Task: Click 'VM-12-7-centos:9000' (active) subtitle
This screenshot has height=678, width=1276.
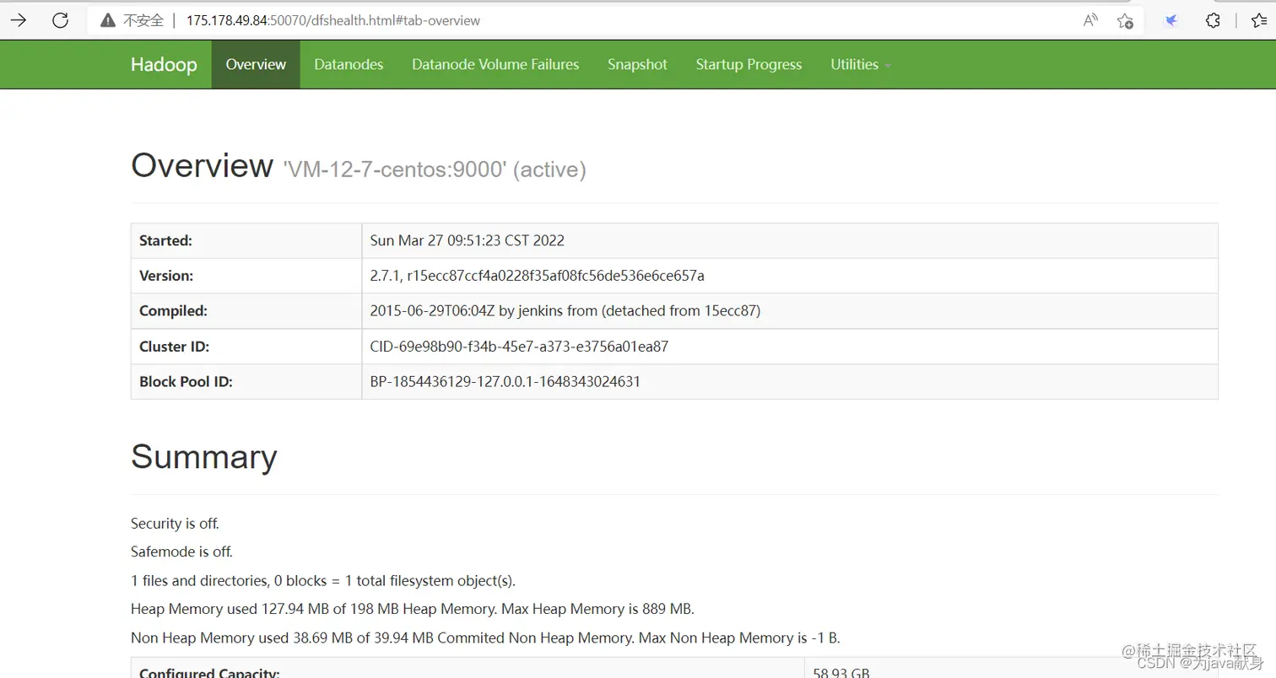Action: point(435,169)
